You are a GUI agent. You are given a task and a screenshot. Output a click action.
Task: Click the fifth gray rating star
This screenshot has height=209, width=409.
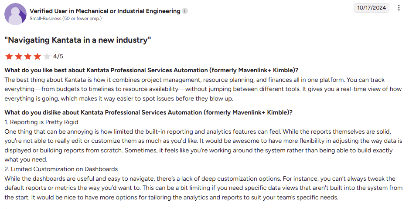(47, 56)
